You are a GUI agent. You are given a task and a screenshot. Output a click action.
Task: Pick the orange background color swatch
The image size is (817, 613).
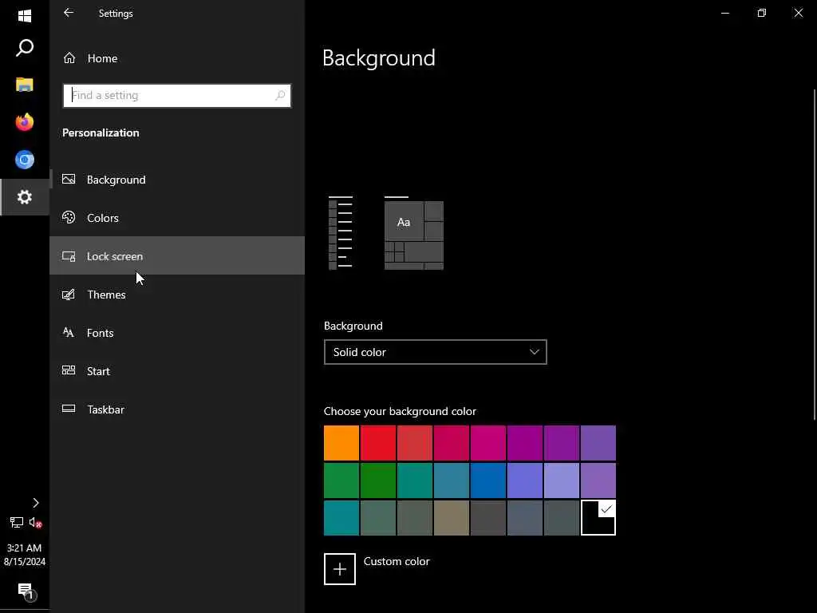(x=341, y=443)
